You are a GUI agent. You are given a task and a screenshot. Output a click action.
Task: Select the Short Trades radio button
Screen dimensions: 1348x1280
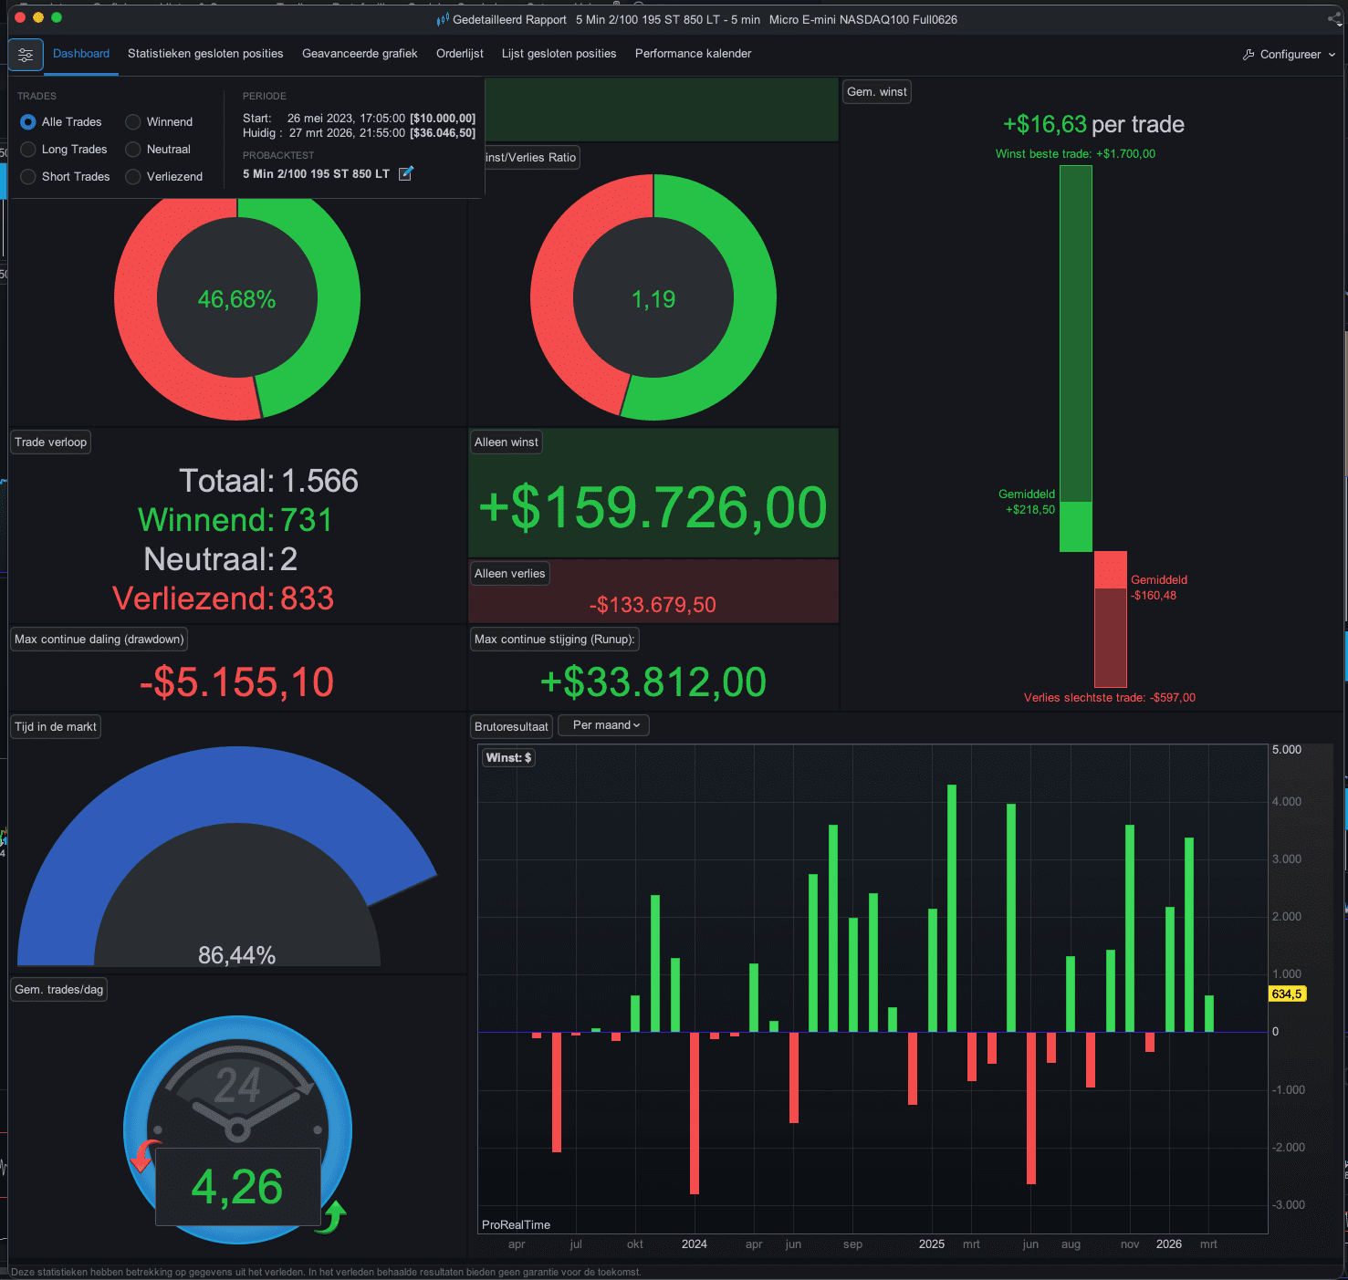click(x=28, y=177)
